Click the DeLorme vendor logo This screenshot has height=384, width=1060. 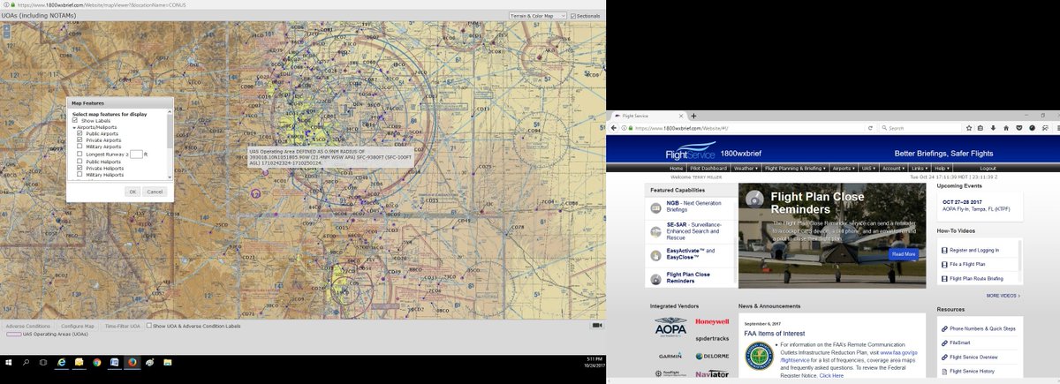pos(712,356)
